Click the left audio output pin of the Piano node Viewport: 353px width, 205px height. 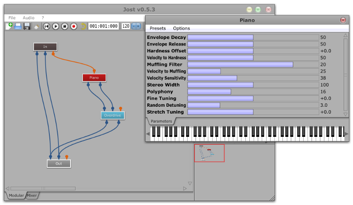coord(88,84)
